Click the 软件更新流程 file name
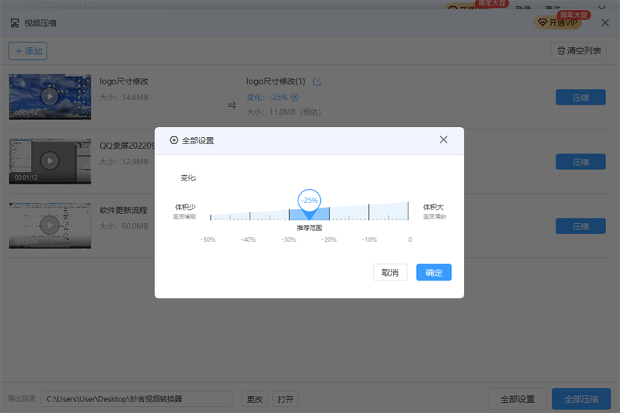This screenshot has width=620, height=413. 123,210
